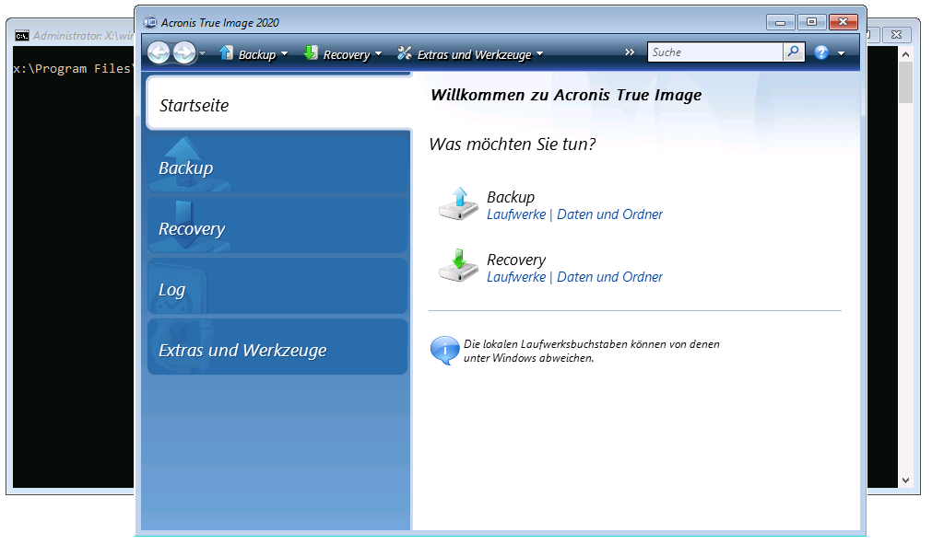This screenshot has height=544, width=932.
Task: Click Laufwerke link under Recovery
Action: tap(516, 277)
